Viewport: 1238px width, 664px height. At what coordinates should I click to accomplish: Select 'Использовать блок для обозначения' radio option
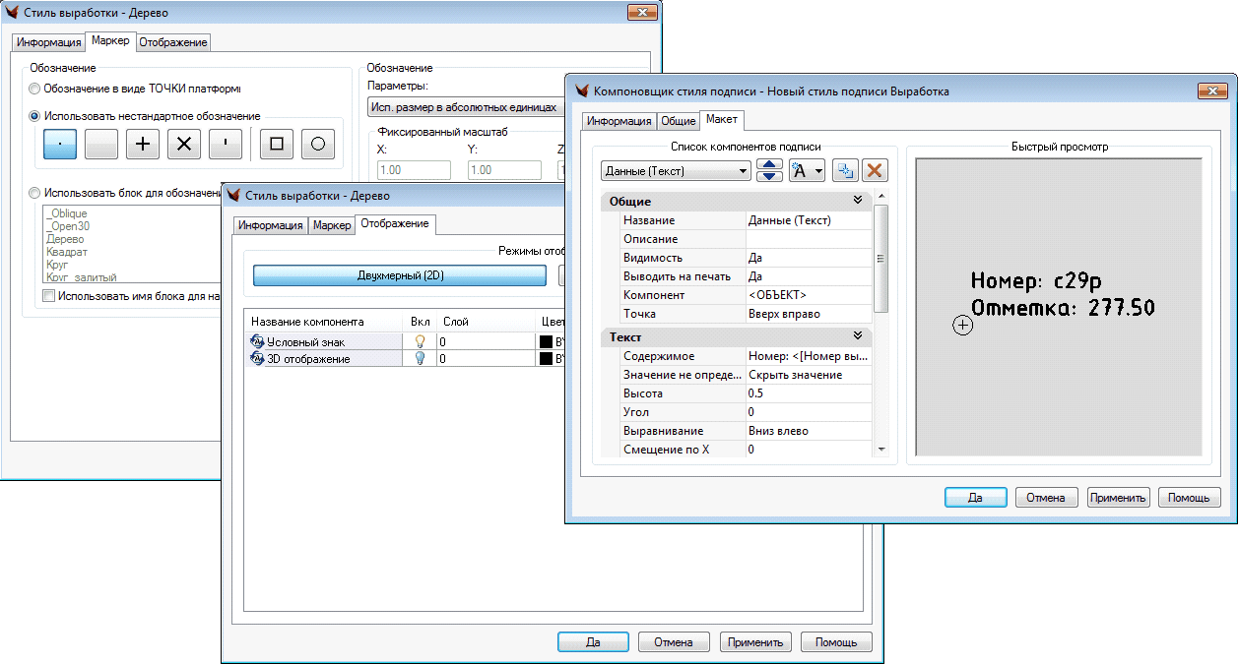point(36,193)
